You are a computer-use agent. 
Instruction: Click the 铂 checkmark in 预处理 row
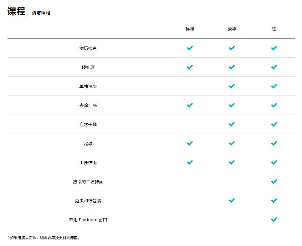pyautogui.click(x=274, y=67)
